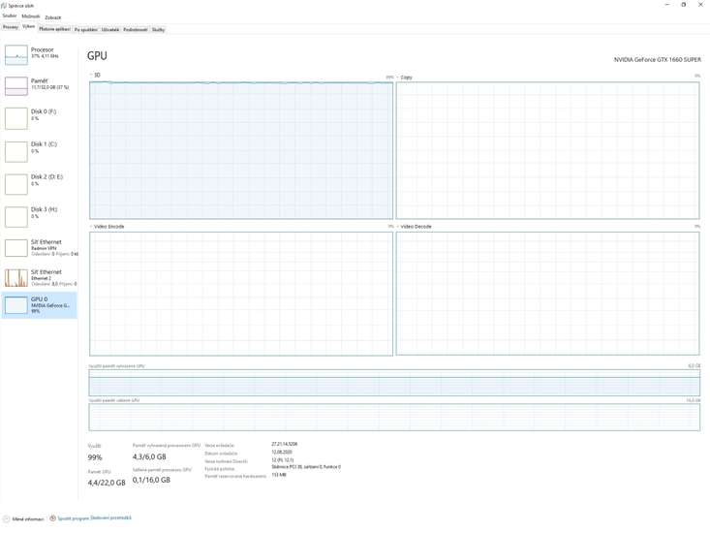Image resolution: width=710 pixels, height=533 pixels.
Task: Select Paměť in the performance sidebar
Action: coord(40,86)
